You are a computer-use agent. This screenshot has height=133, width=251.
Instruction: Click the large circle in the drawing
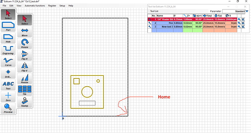point(87,92)
